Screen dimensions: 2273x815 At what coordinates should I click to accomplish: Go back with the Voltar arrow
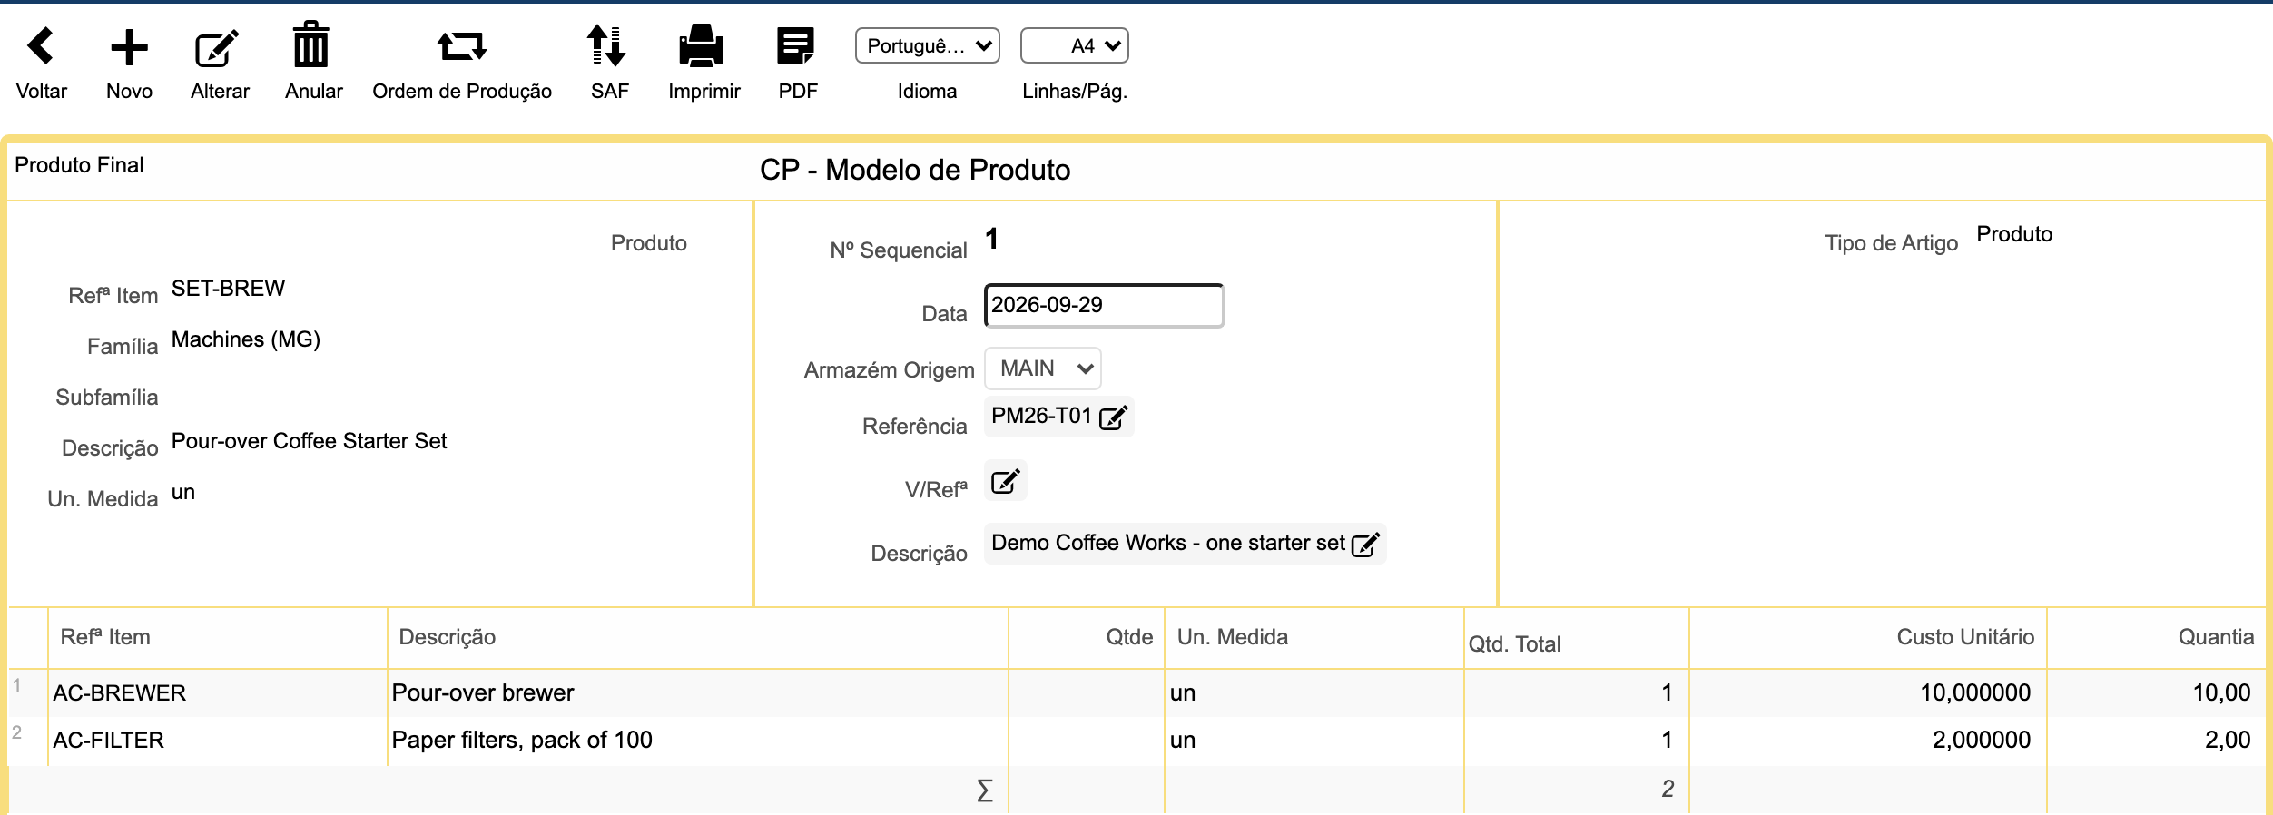pyautogui.click(x=41, y=46)
